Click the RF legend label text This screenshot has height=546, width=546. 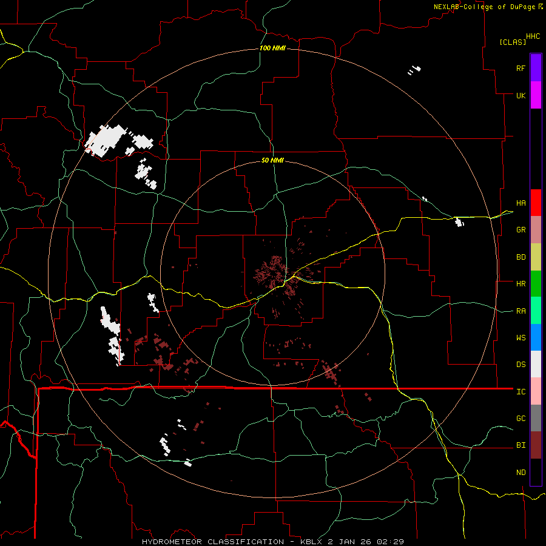[521, 68]
